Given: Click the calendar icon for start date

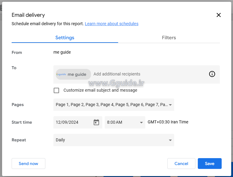Looking at the screenshot, I should (96, 122).
